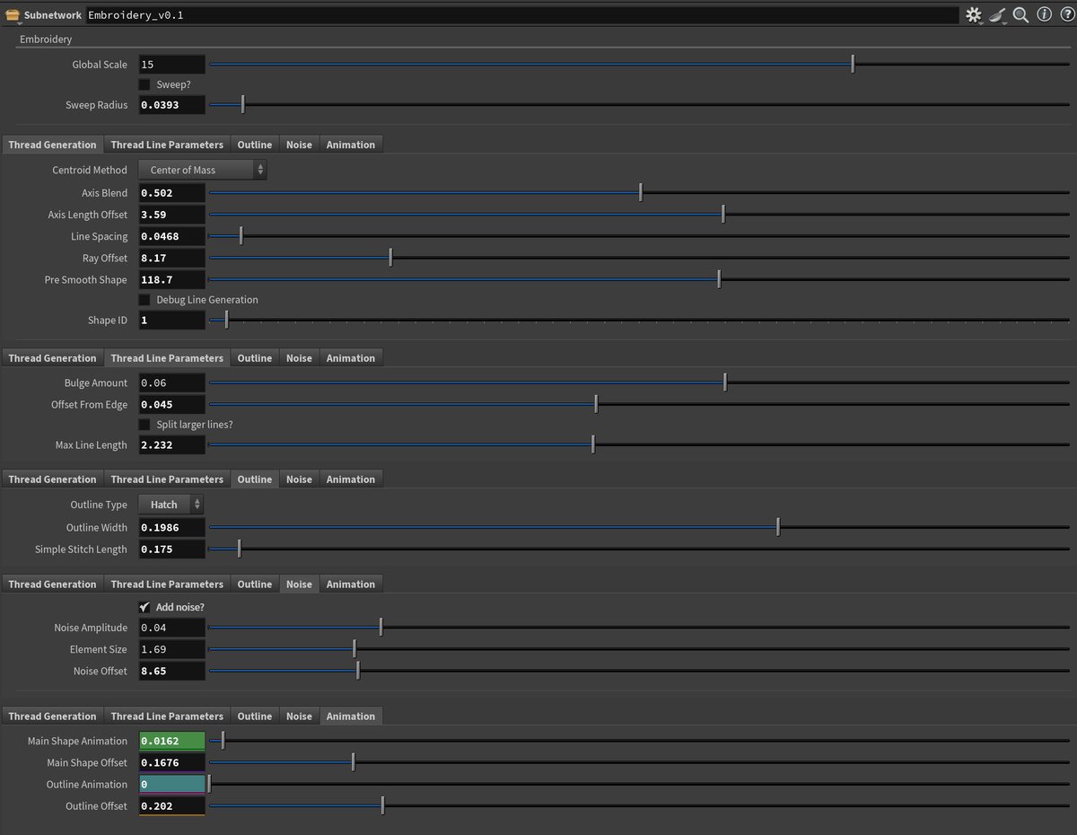Screen dimensions: 1077x835
Task: Click the Axis Blend value field 0.502
Action: [171, 193]
